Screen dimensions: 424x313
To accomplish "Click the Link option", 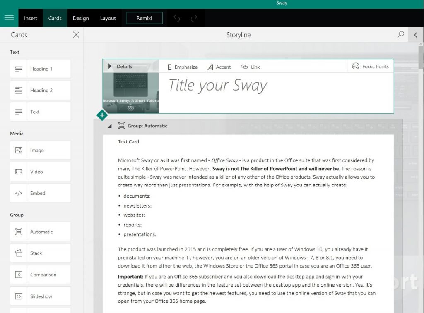I will pyautogui.click(x=250, y=67).
